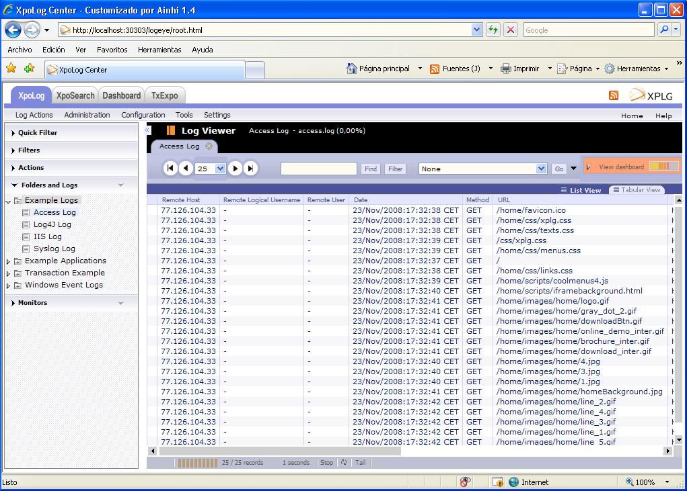The width and height of the screenshot is (687, 491).
Task: Switch to TxExpo tab
Action: tap(164, 95)
